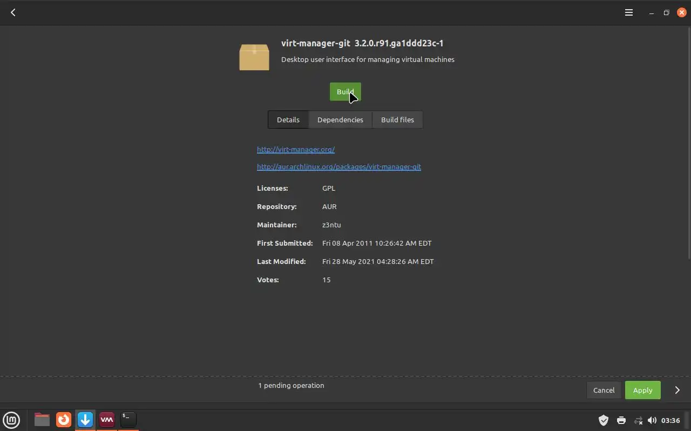Launch Firefox from the taskbar
This screenshot has height=431, width=691.
64,419
